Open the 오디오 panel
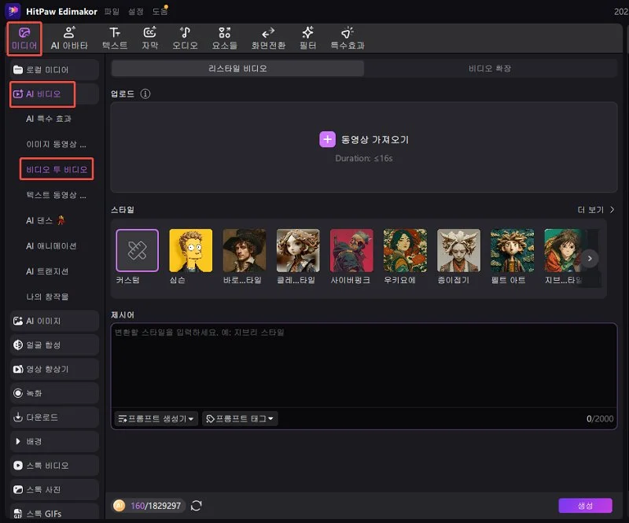The width and height of the screenshot is (629, 523). pos(185,37)
